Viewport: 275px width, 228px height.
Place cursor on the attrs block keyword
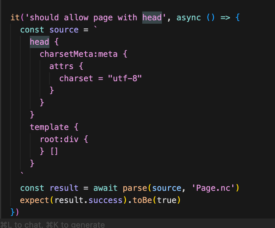(x=62, y=66)
